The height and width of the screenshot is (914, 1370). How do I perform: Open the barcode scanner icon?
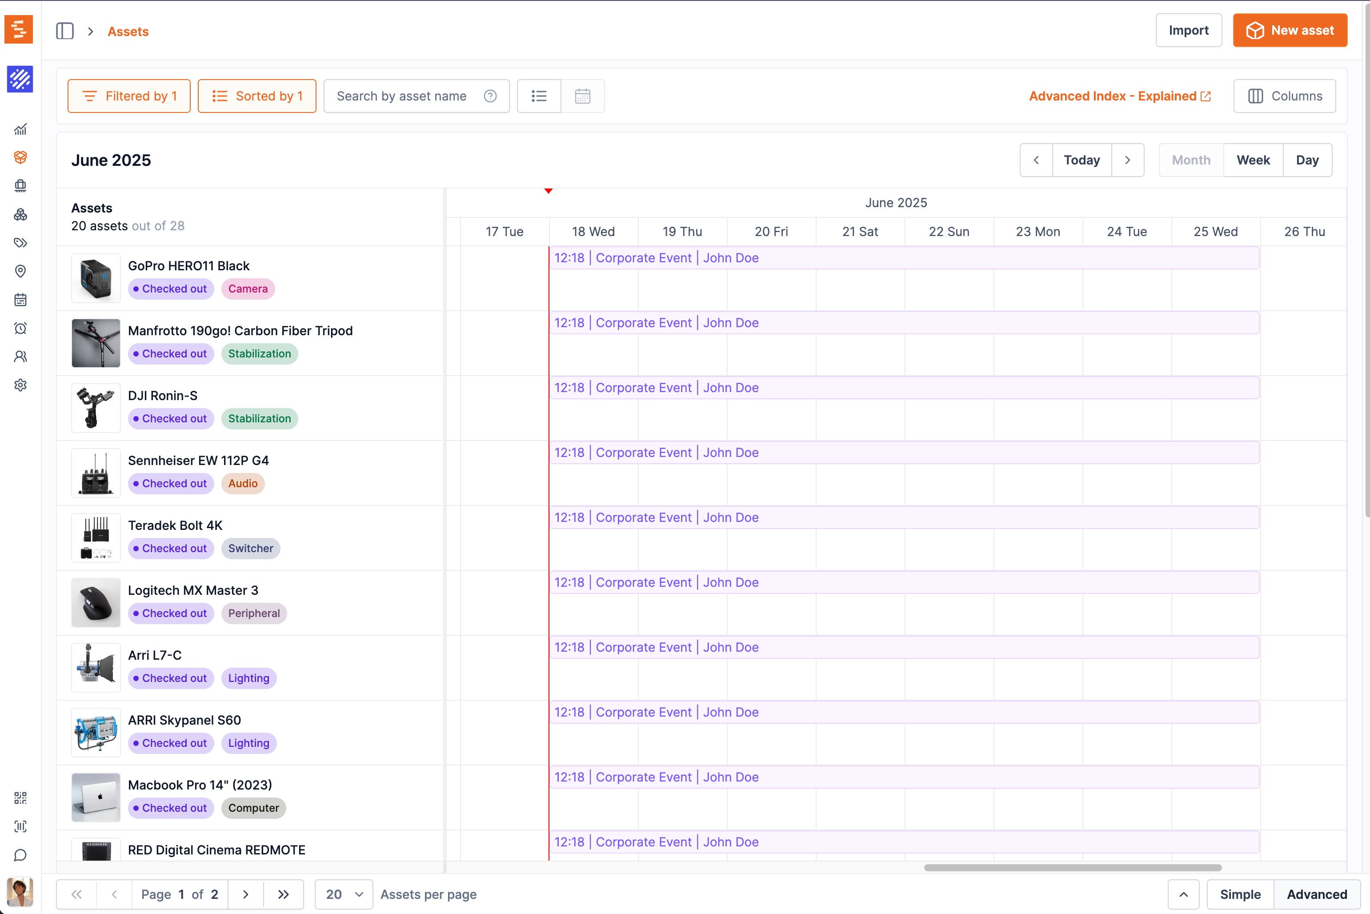20,826
